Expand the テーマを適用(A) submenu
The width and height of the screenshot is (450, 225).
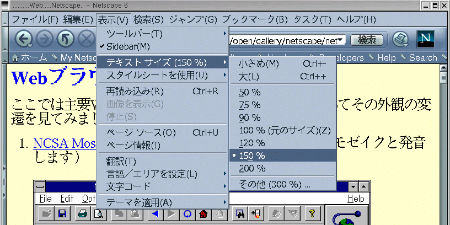tap(163, 202)
